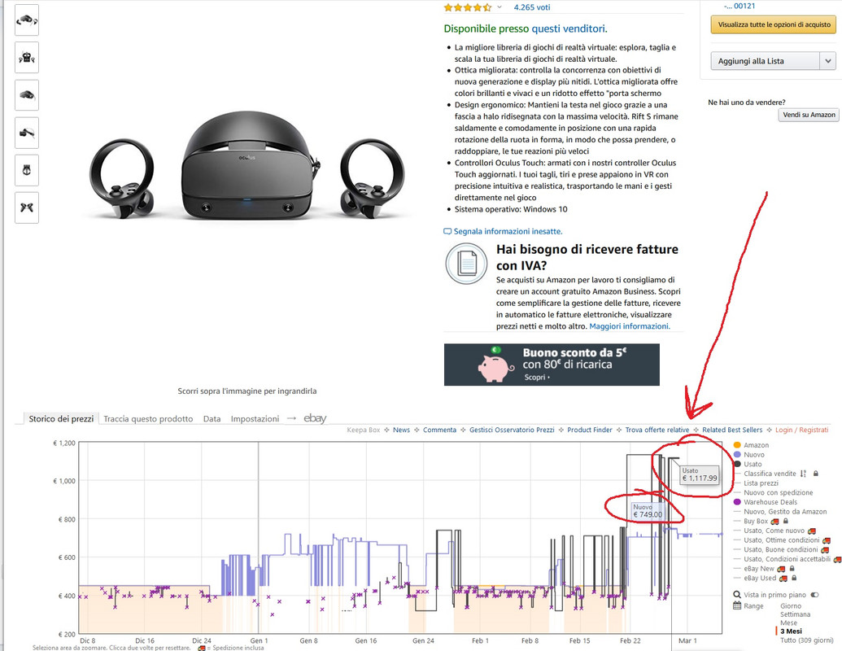The height and width of the screenshot is (651, 842).
Task: Enable the eBay New graph line
Action: (x=759, y=569)
